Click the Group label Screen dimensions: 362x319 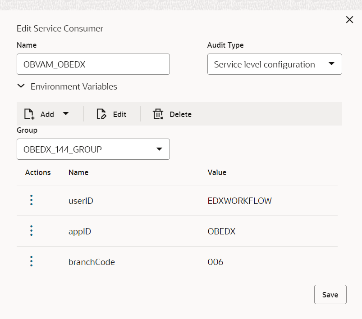point(27,130)
